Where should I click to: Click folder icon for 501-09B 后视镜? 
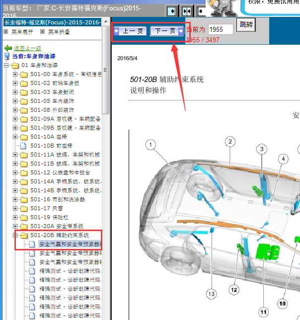(24, 128)
